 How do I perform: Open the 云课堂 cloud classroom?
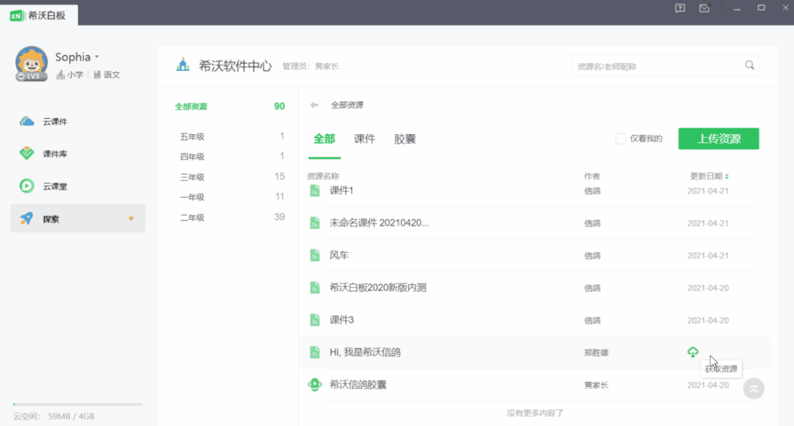55,186
